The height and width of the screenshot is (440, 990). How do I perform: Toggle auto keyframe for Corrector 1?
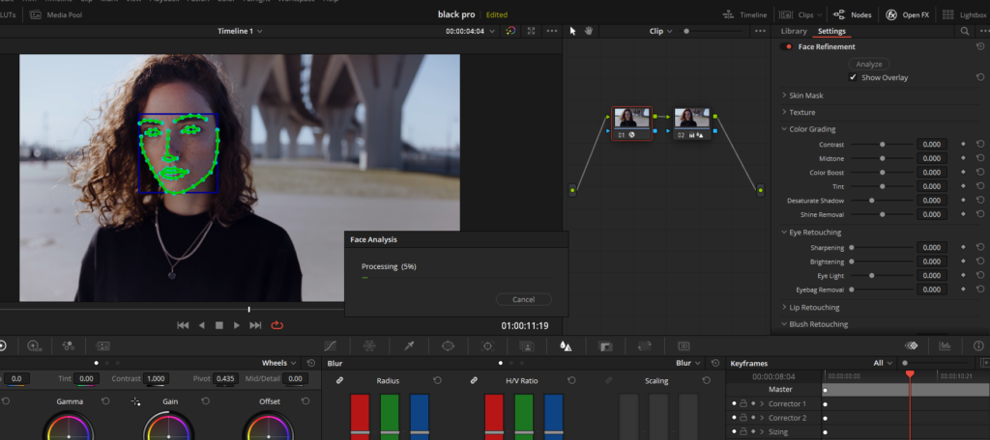click(753, 403)
